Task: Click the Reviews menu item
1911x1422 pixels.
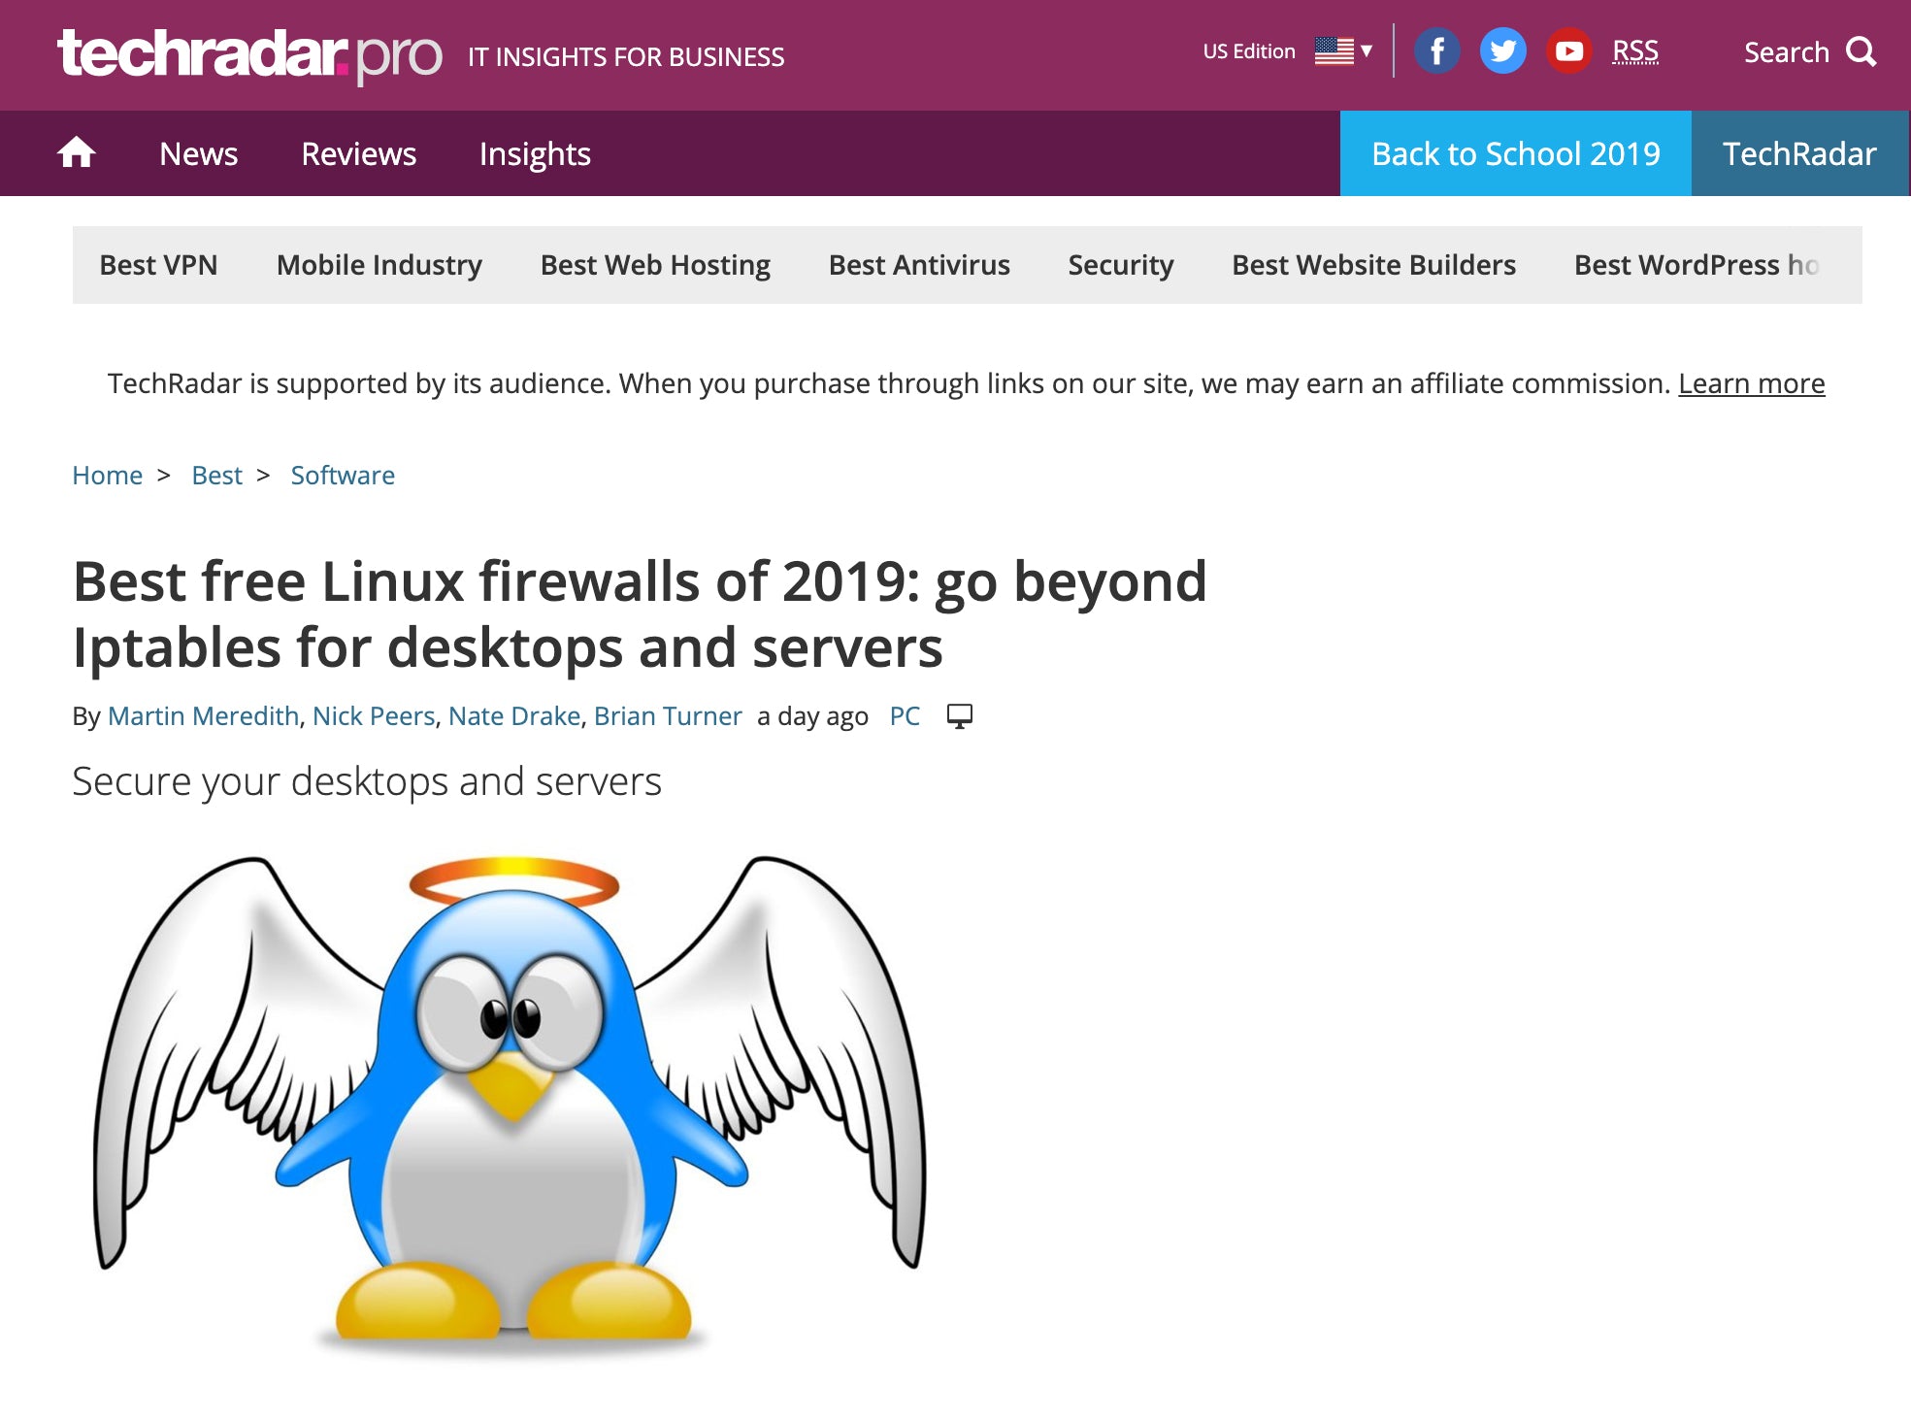Action: (357, 152)
